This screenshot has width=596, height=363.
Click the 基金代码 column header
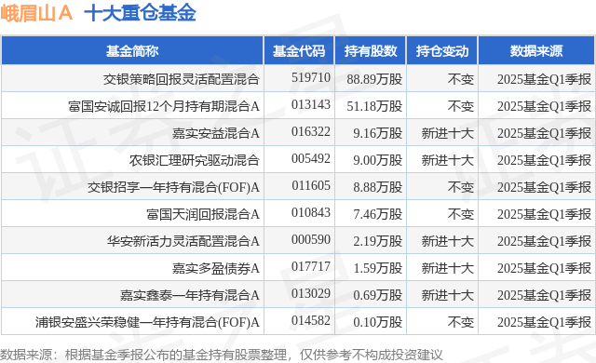299,51
